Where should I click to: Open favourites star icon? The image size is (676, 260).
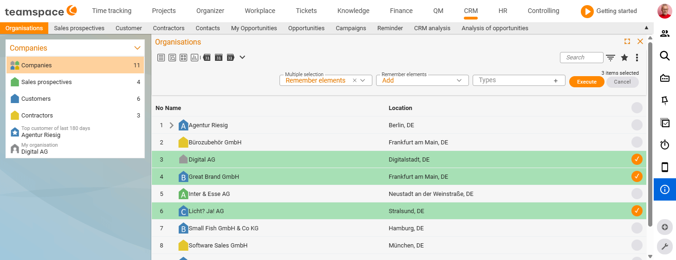point(624,58)
